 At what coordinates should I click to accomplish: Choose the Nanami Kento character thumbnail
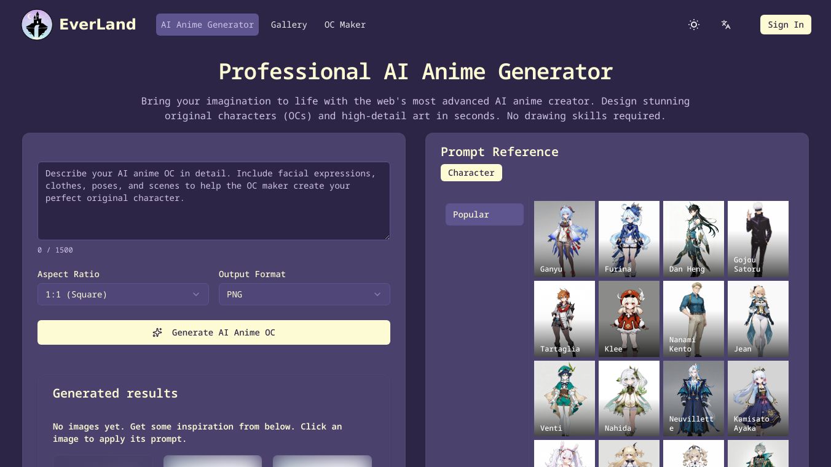point(693,319)
